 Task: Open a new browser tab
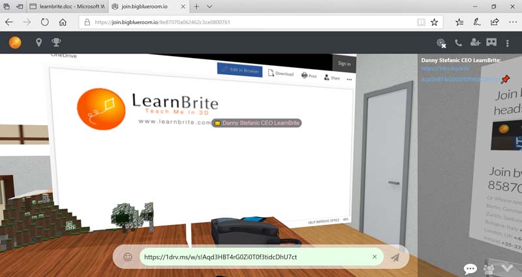[x=197, y=7]
